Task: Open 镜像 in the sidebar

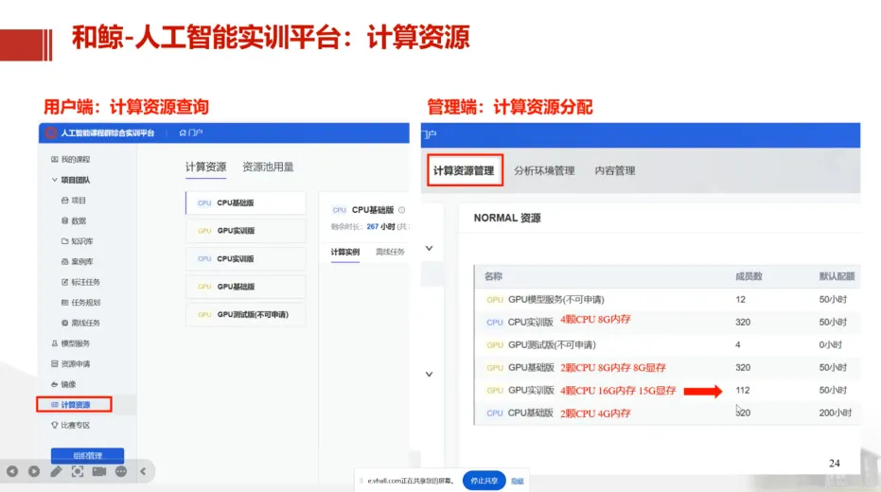Action: 63,384
